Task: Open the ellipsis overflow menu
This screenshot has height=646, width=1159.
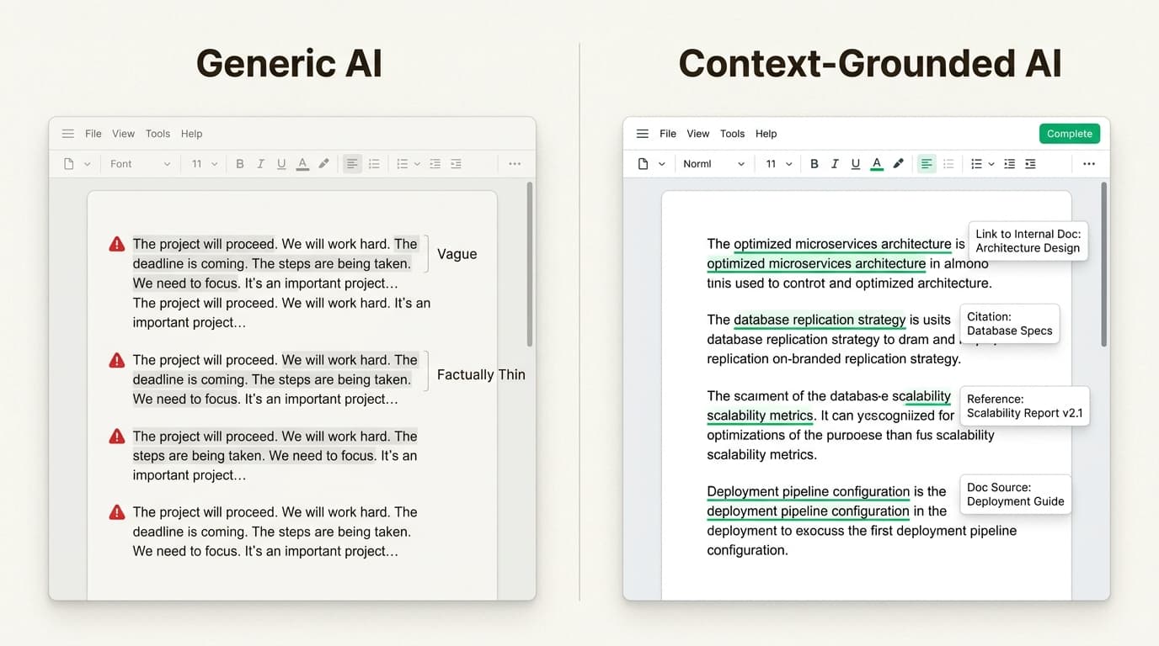Action: [x=515, y=163]
